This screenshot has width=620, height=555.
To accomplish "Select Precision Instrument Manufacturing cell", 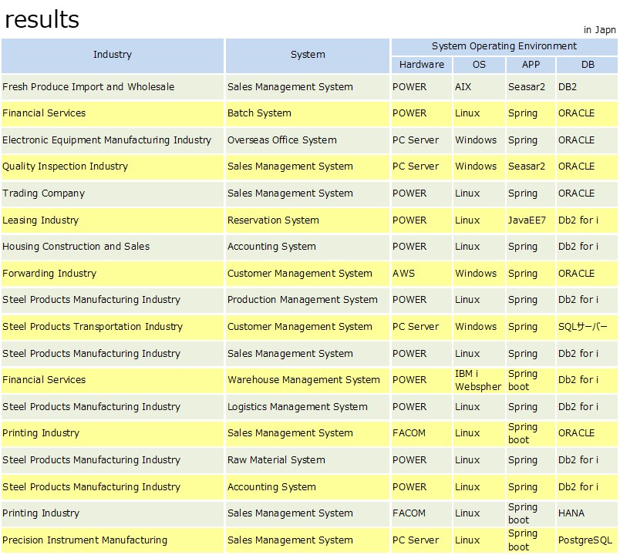I will tap(113, 540).
